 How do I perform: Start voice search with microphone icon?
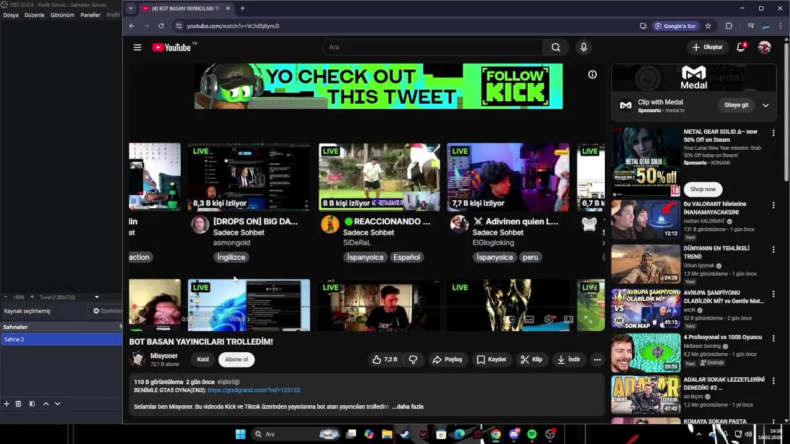[583, 47]
